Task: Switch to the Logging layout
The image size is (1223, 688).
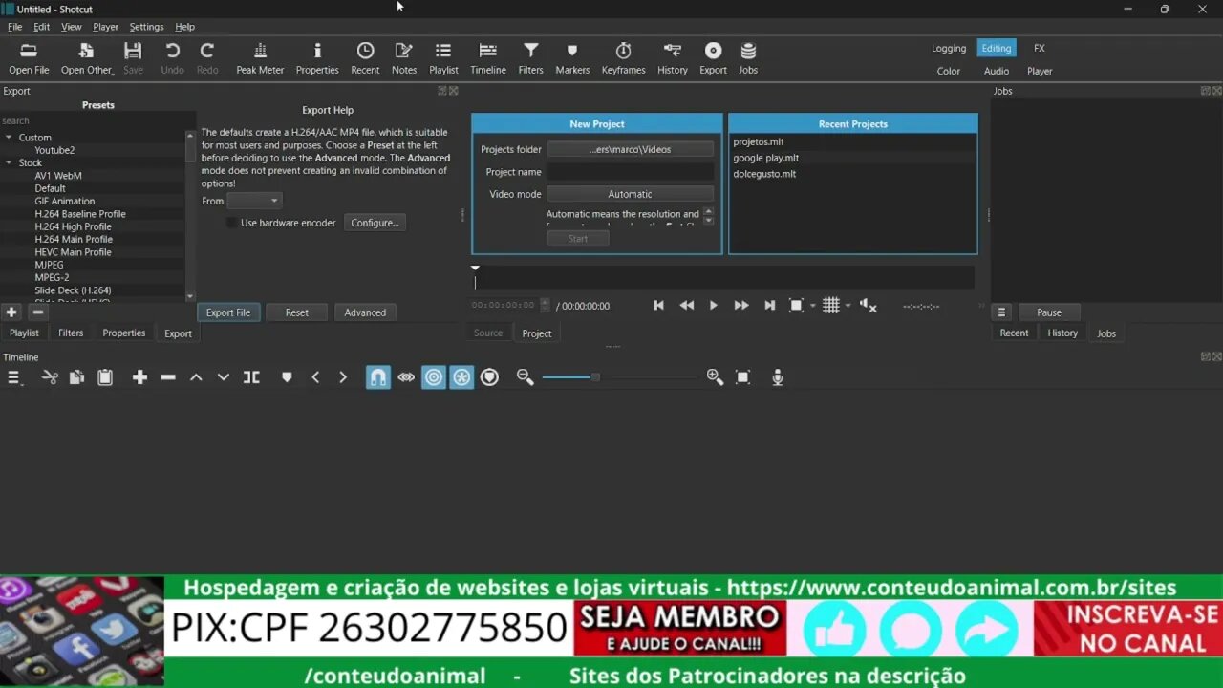Action: (x=949, y=48)
